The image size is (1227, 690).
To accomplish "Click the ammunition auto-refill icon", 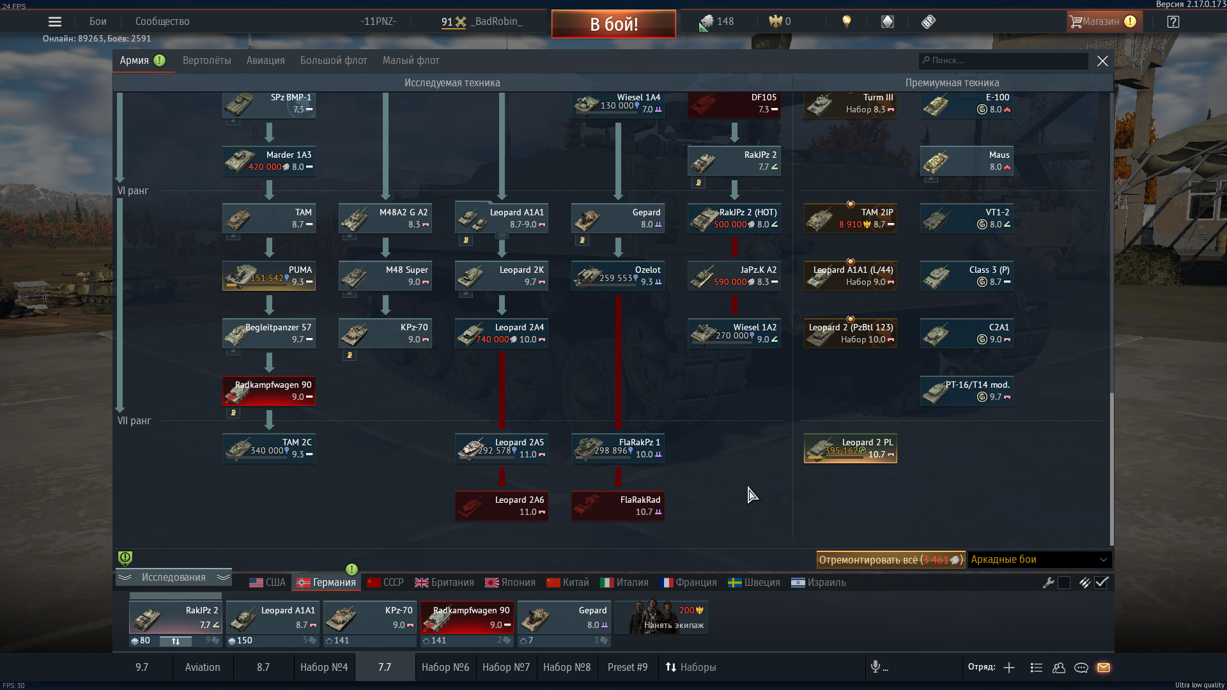I will coord(1084,583).
